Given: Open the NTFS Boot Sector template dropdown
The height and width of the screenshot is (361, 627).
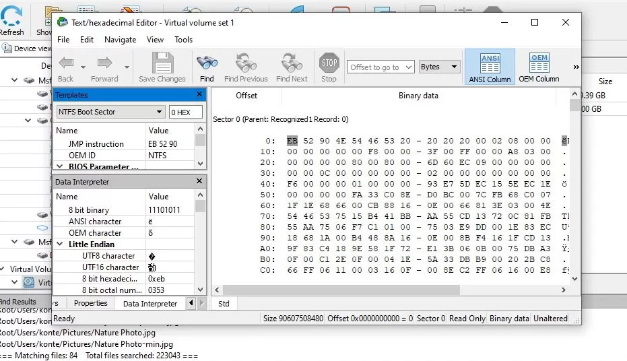Looking at the screenshot, I should click(110, 112).
